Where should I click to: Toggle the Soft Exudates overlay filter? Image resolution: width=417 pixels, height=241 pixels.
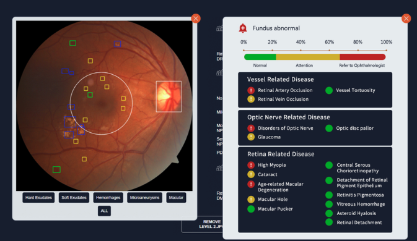pyautogui.click(x=74, y=198)
